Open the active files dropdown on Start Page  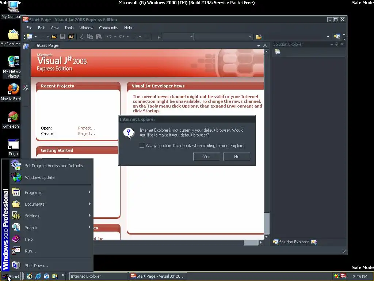click(258, 45)
